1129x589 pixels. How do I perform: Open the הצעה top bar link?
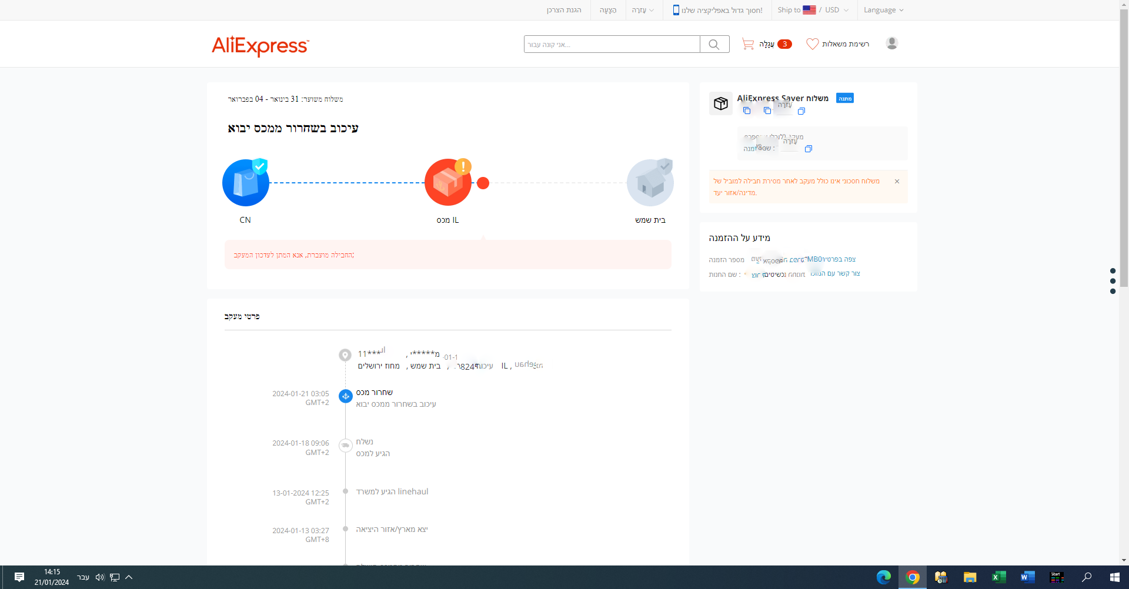coord(608,10)
